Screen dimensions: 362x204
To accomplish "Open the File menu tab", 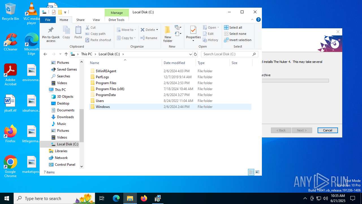I will (x=48, y=20).
